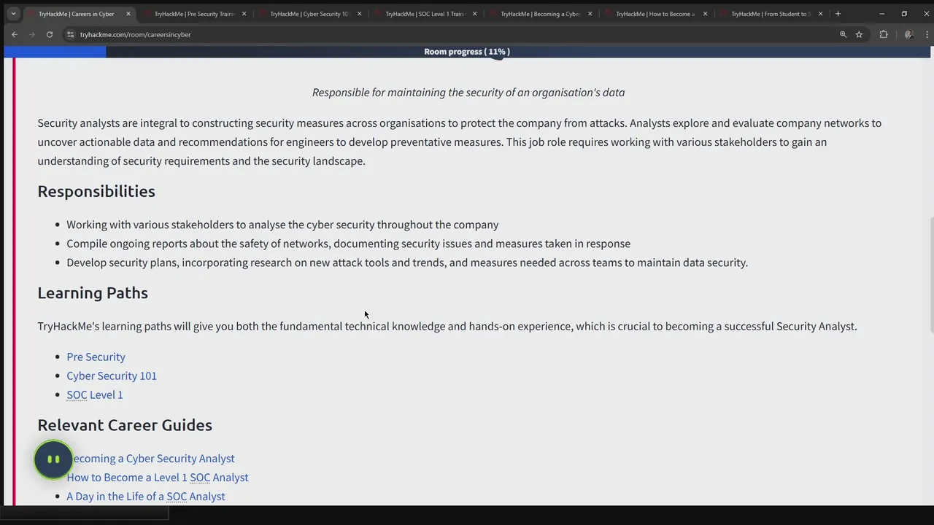Switch to the How to Become tab
Viewport: 934px width, 525px height.
pos(655,14)
